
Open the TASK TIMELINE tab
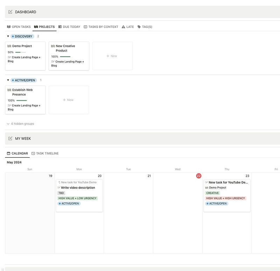click(x=46, y=153)
